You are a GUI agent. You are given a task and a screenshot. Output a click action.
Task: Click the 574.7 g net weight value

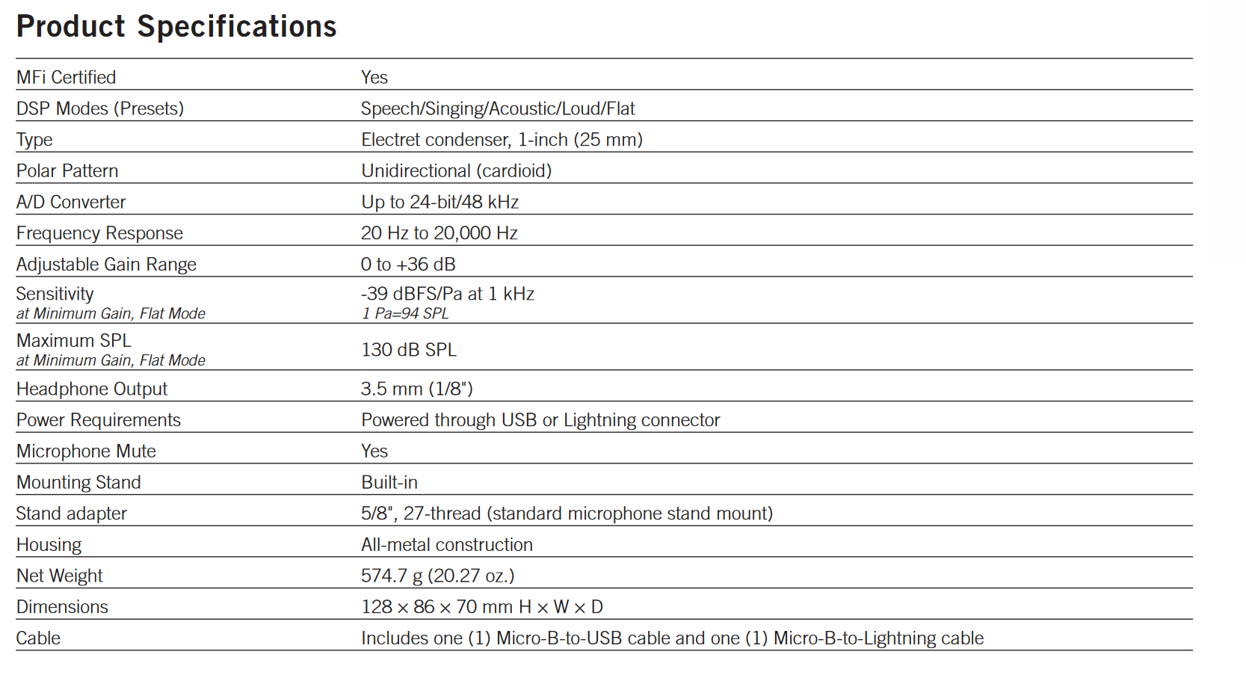(x=437, y=576)
